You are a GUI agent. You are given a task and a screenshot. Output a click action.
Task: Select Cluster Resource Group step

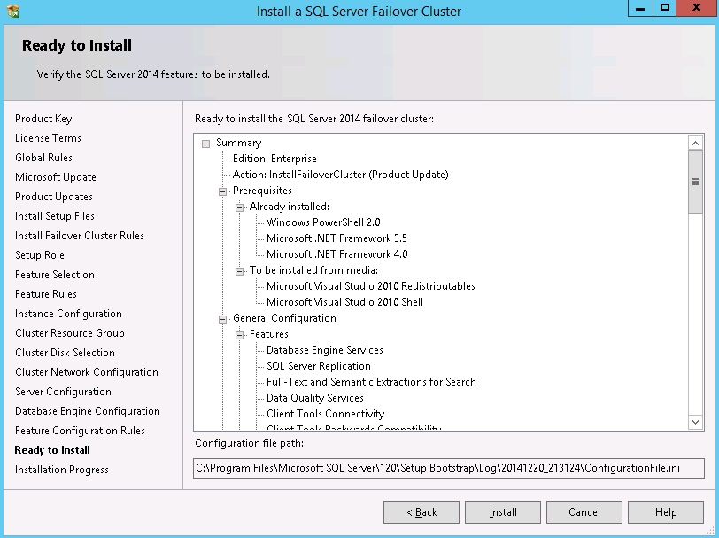(70, 333)
